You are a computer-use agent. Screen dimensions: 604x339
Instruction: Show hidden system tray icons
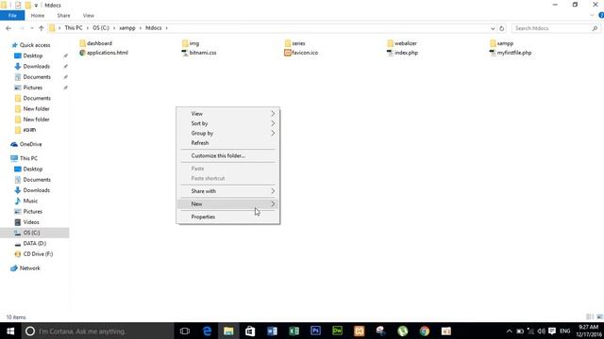510,331
